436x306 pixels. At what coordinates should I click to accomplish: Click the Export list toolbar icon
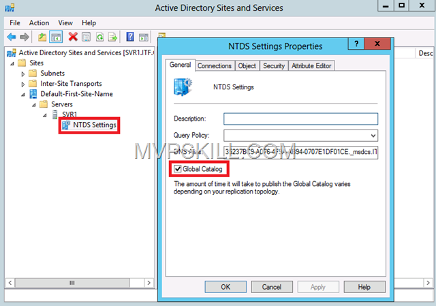pos(114,37)
